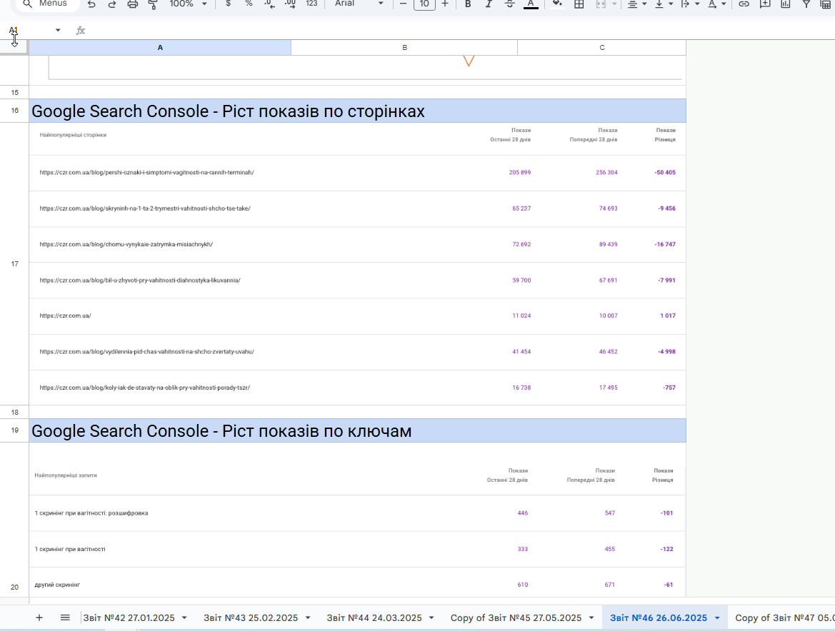
Task: Switch to Звіт №42 27.01.2025 tab
Action: pyautogui.click(x=129, y=617)
